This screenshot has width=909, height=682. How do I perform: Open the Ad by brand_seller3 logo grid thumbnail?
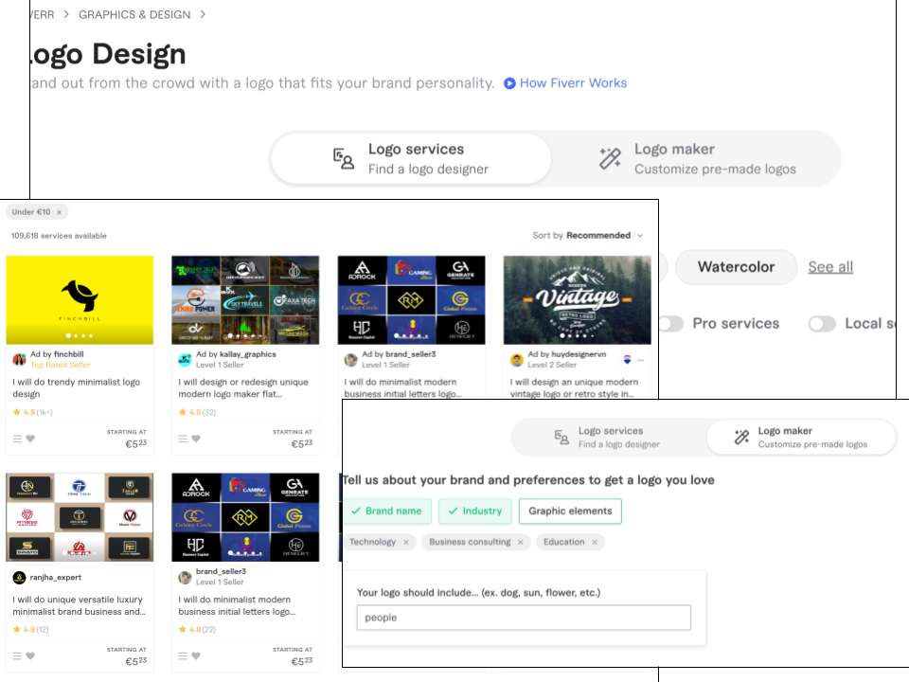coord(412,300)
